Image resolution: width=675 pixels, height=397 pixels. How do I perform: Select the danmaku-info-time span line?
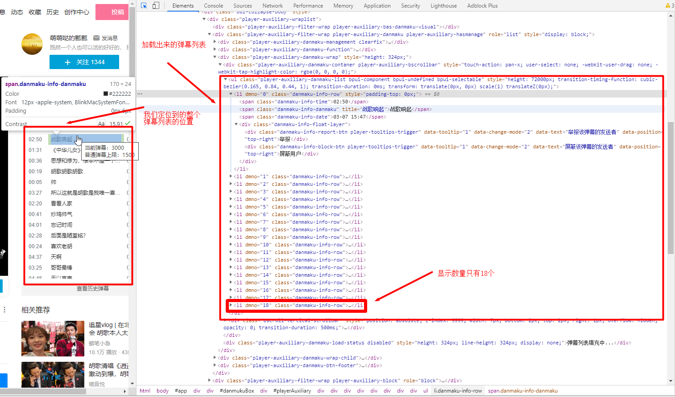pyautogui.click(x=304, y=102)
